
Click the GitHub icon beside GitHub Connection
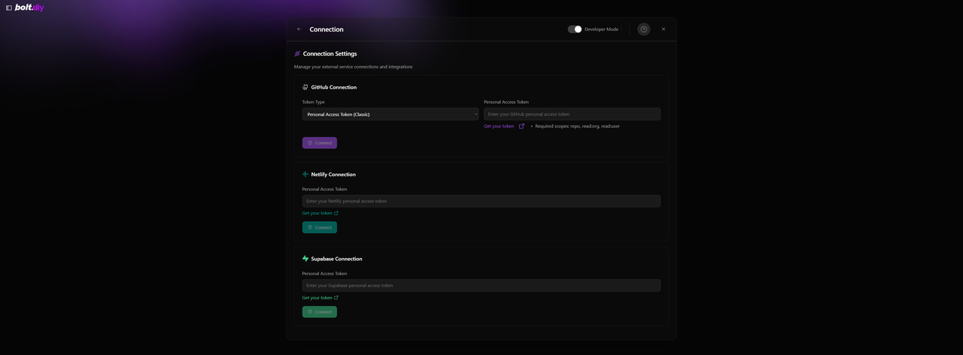click(305, 87)
